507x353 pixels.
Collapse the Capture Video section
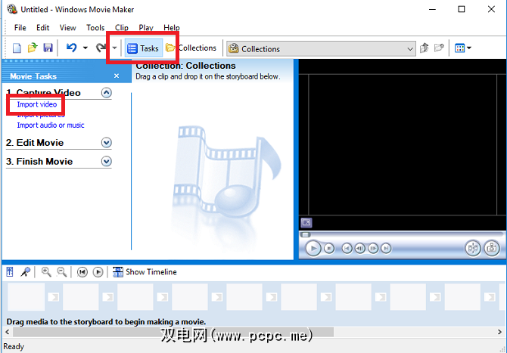[107, 93]
